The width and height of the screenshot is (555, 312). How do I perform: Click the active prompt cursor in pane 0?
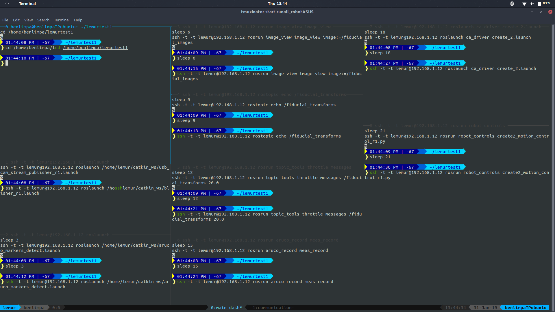7,63
